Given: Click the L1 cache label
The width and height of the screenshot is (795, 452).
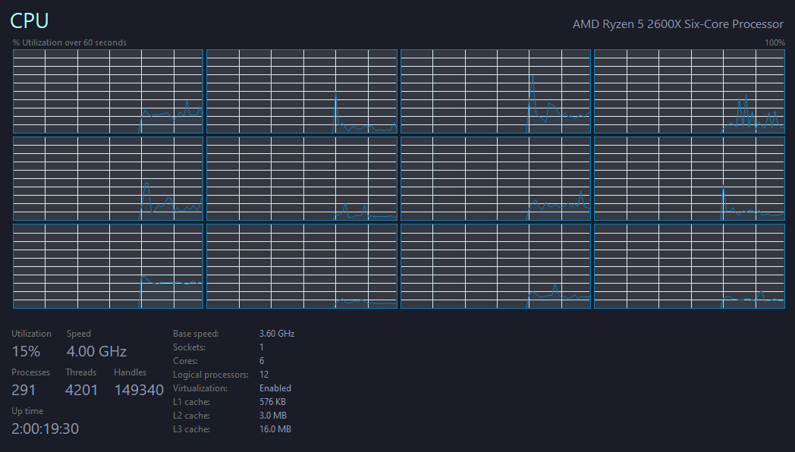Looking at the screenshot, I should [x=192, y=402].
